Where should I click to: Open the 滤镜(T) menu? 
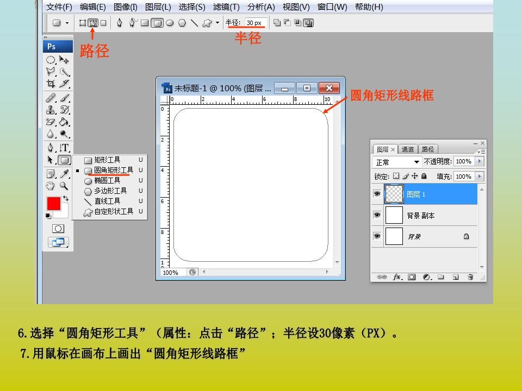tap(226, 7)
